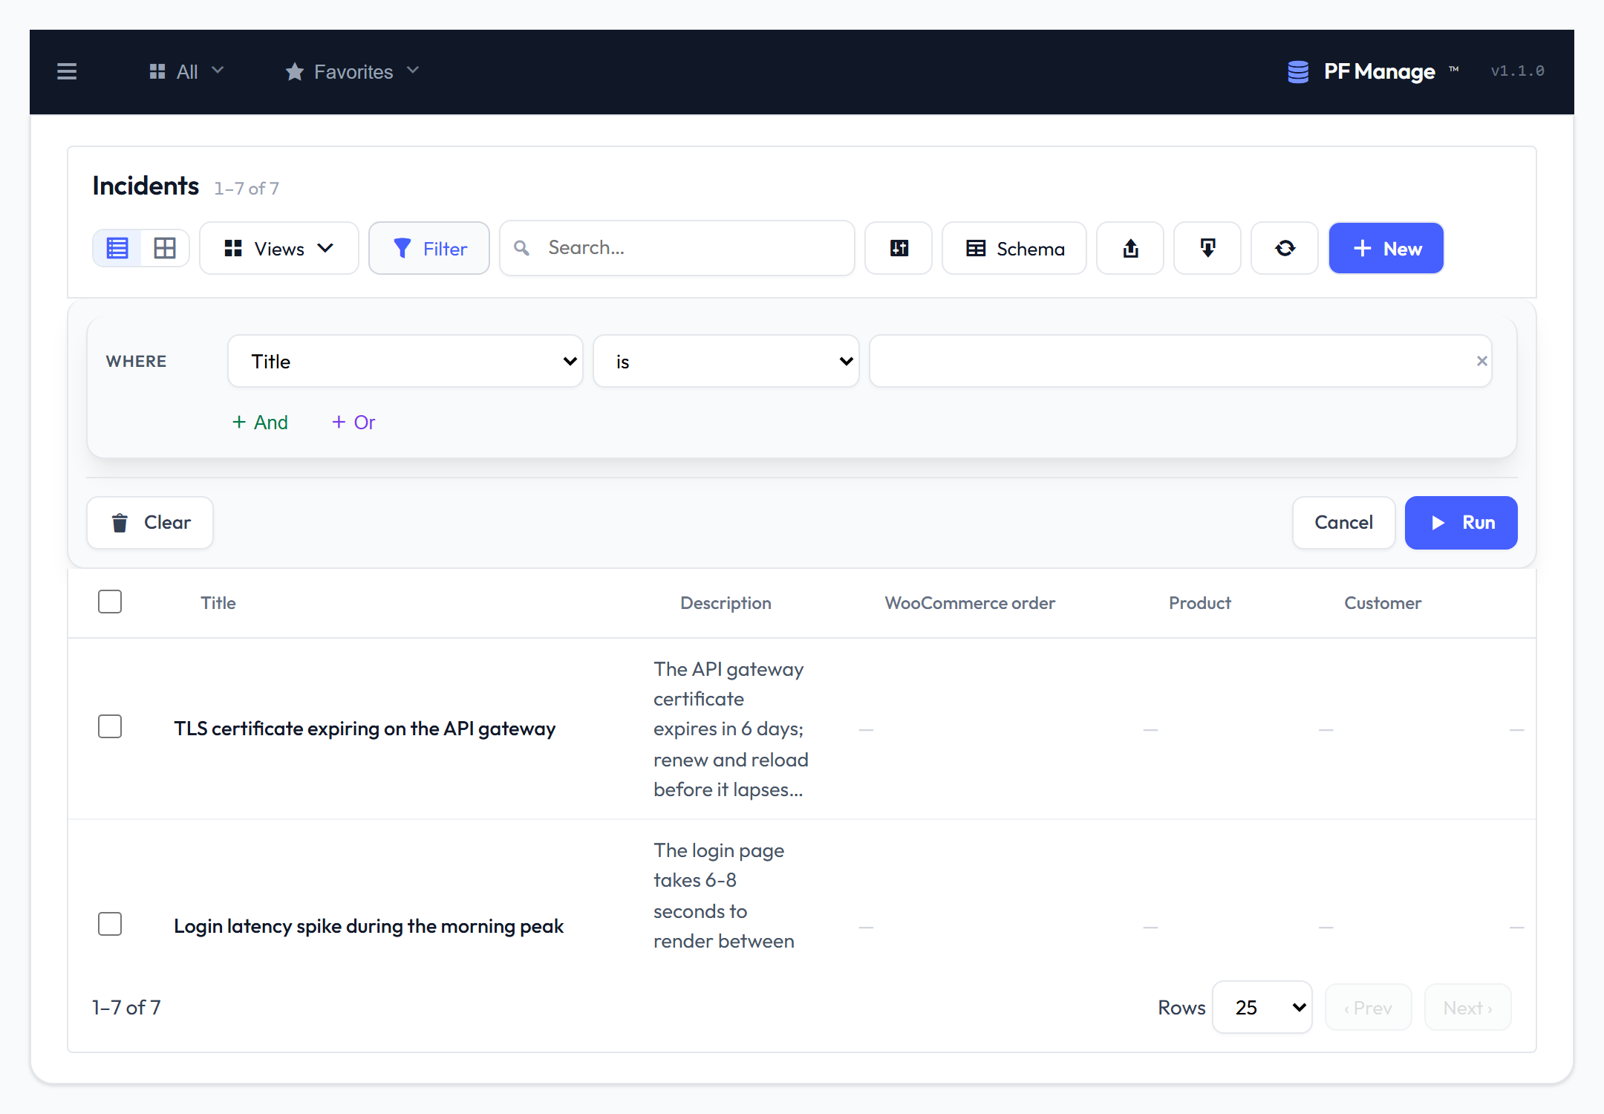
Task: Change Rows per page dropdown
Action: [x=1262, y=1007]
